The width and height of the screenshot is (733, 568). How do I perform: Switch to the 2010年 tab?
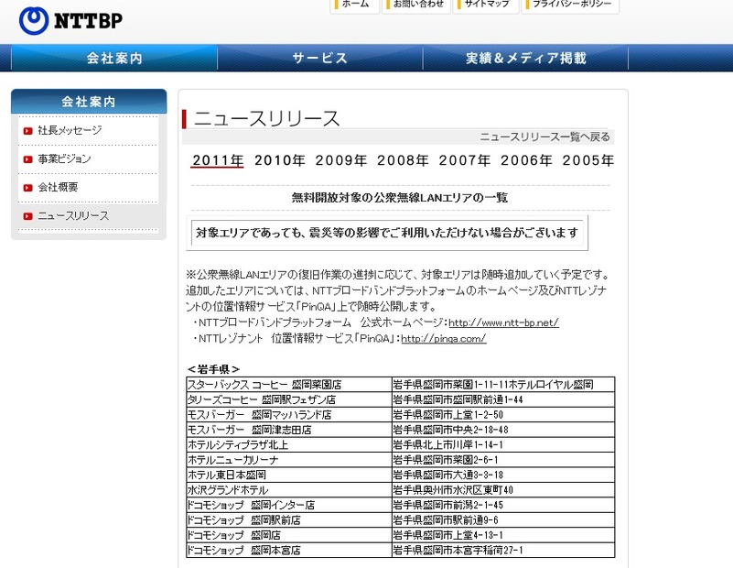coord(279,160)
